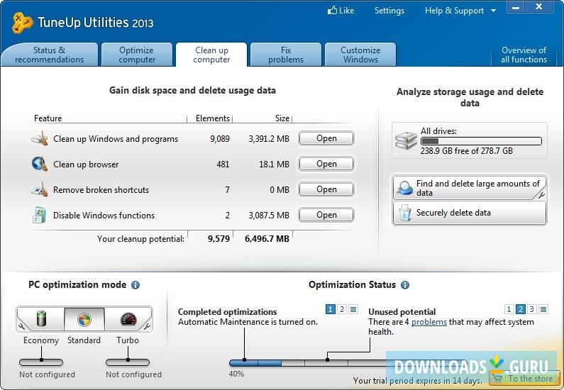Show page 2 of Completed optimizations
The height and width of the screenshot is (390, 564).
pyautogui.click(x=342, y=309)
